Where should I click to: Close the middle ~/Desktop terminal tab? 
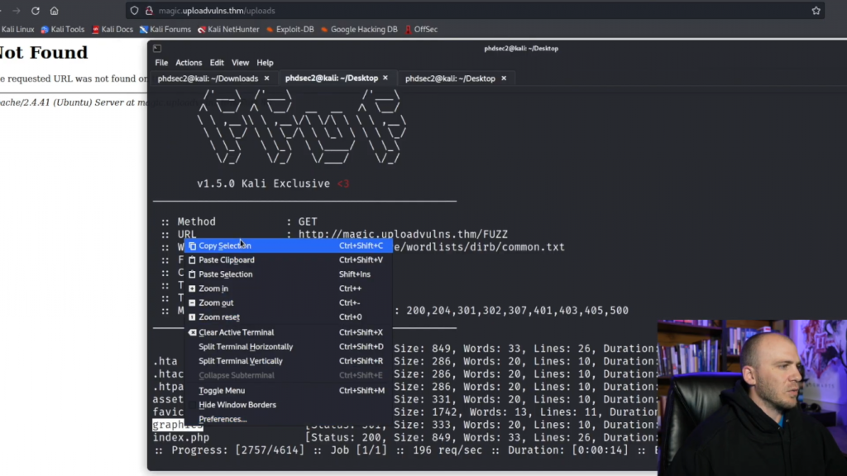[385, 79]
